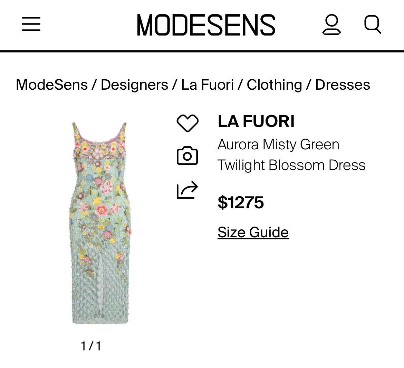Go to Clothing breadcrumb category
The height and width of the screenshot is (368, 404).
click(x=274, y=84)
